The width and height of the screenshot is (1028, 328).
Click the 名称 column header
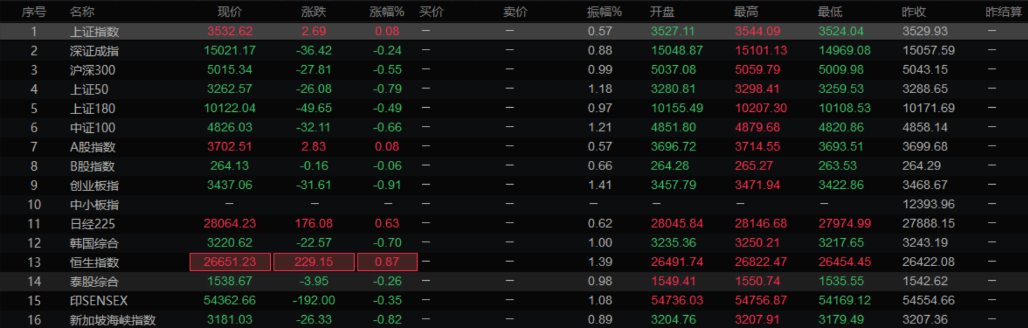[x=82, y=12]
